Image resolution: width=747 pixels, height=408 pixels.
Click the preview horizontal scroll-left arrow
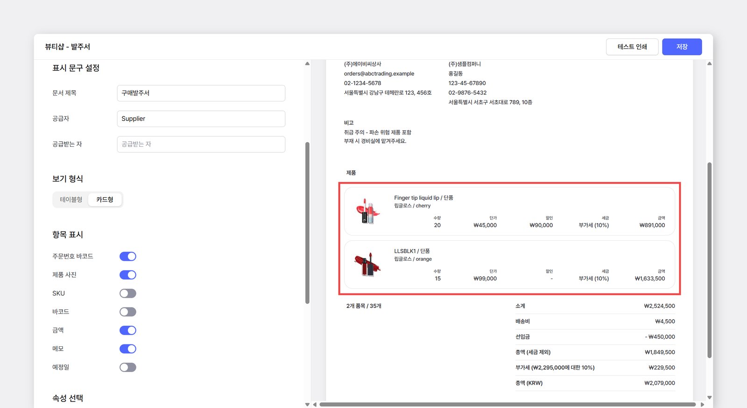[315, 404]
